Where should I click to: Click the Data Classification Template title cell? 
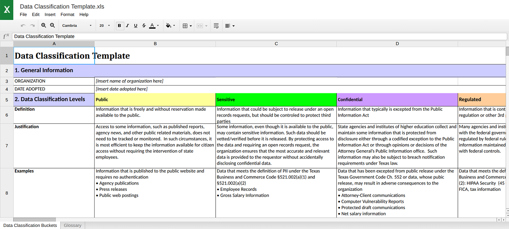54,56
